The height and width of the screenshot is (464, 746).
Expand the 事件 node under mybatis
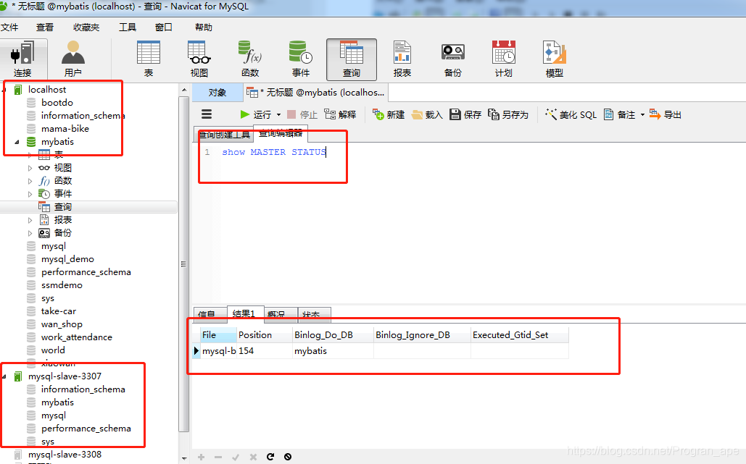pos(30,194)
